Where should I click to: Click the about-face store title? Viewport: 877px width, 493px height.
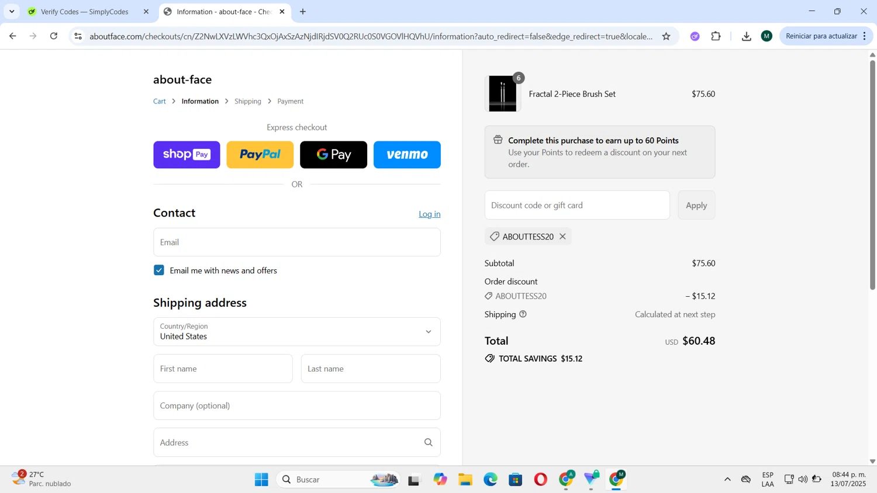click(182, 79)
